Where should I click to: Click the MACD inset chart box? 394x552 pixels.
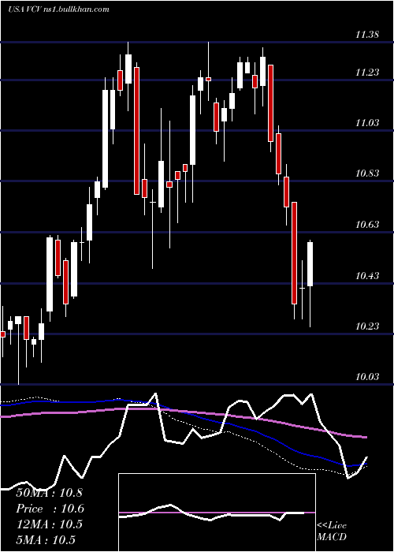[217, 513]
